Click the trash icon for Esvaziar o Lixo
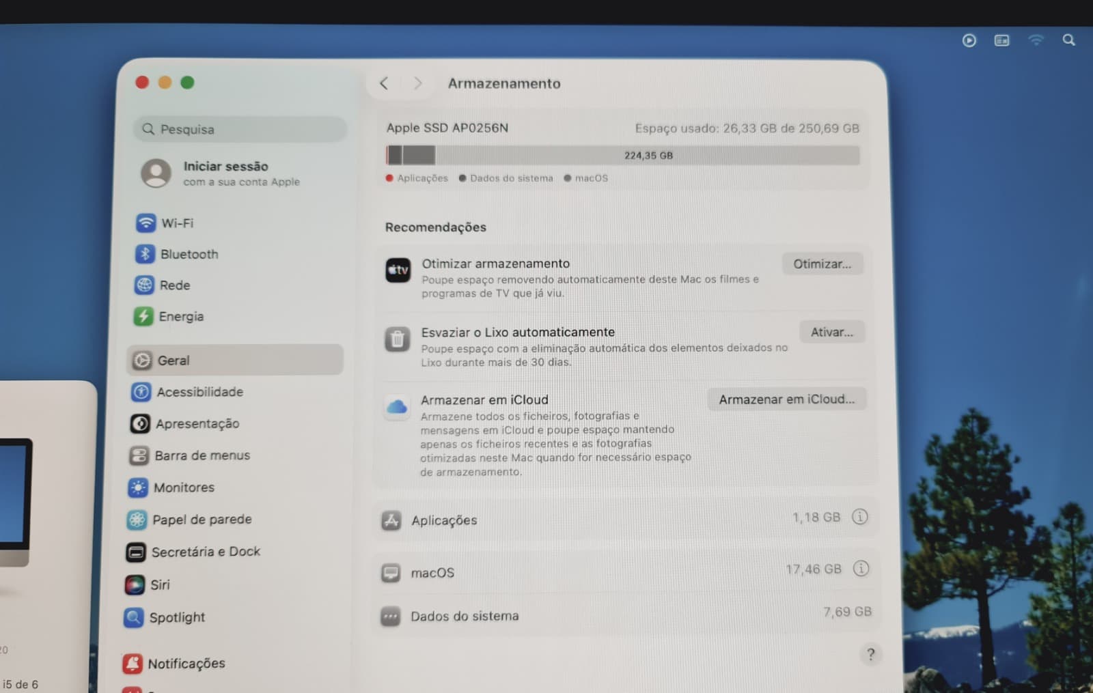 (x=397, y=339)
